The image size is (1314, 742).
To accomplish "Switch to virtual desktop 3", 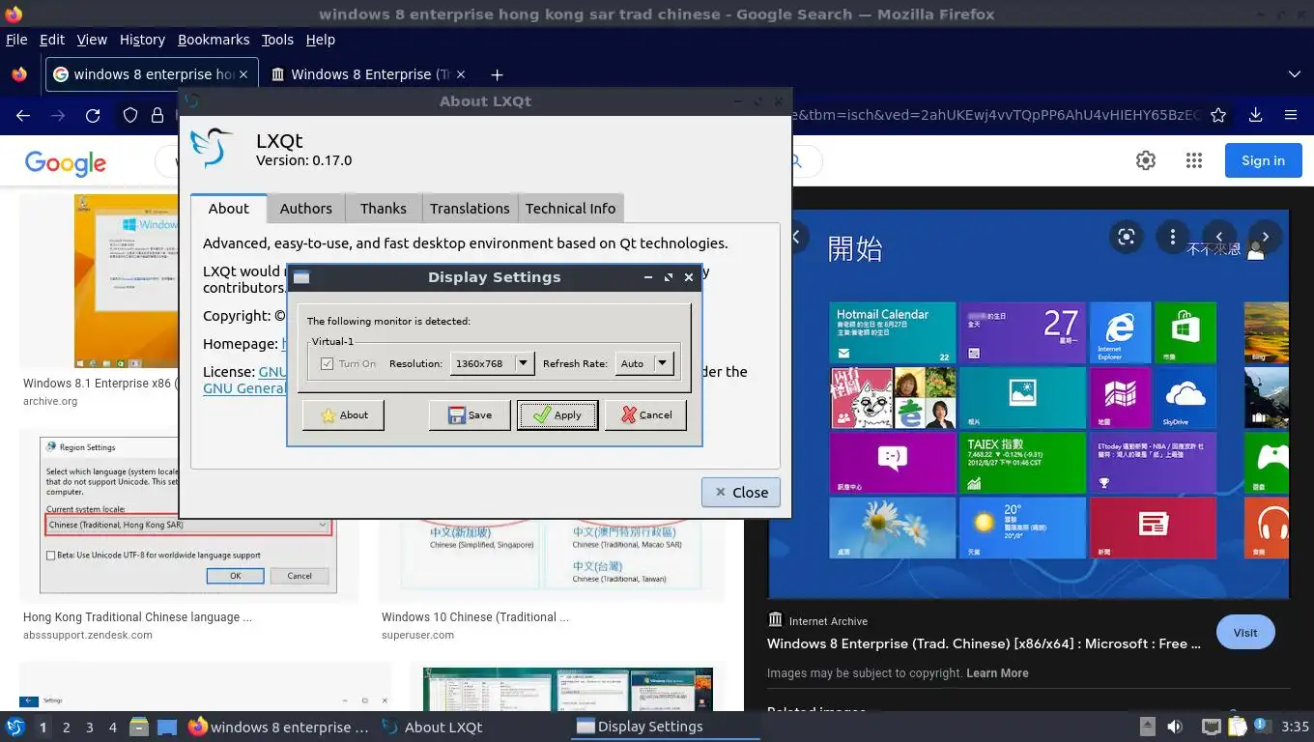I will tap(90, 727).
